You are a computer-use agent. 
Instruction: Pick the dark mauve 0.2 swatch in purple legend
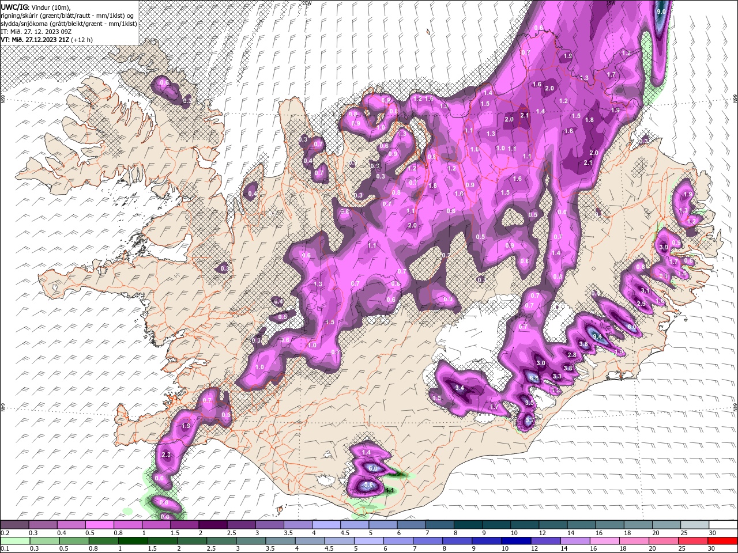(14, 525)
